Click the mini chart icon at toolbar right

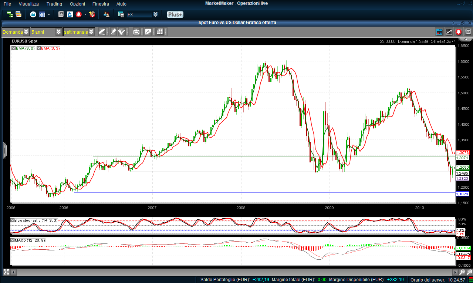449,32
